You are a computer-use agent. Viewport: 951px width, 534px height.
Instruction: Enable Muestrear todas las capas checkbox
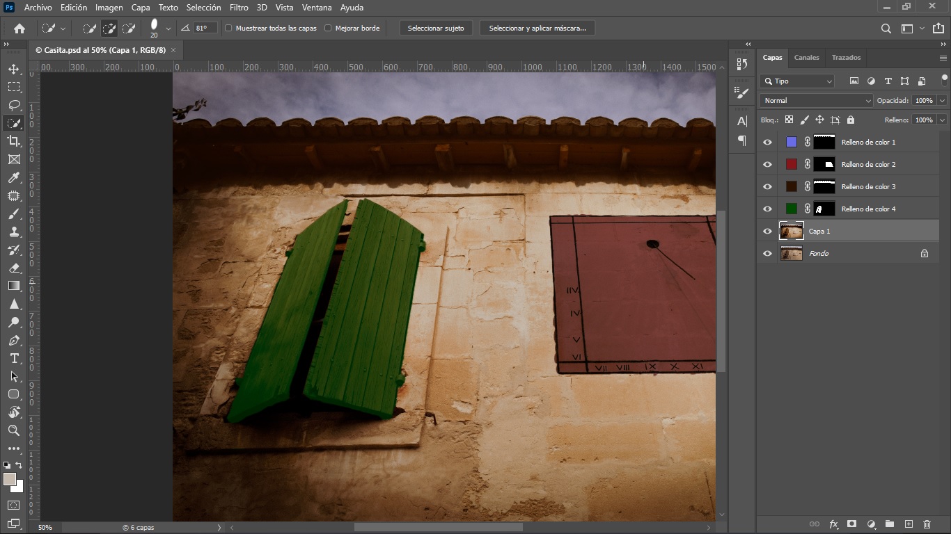click(228, 29)
